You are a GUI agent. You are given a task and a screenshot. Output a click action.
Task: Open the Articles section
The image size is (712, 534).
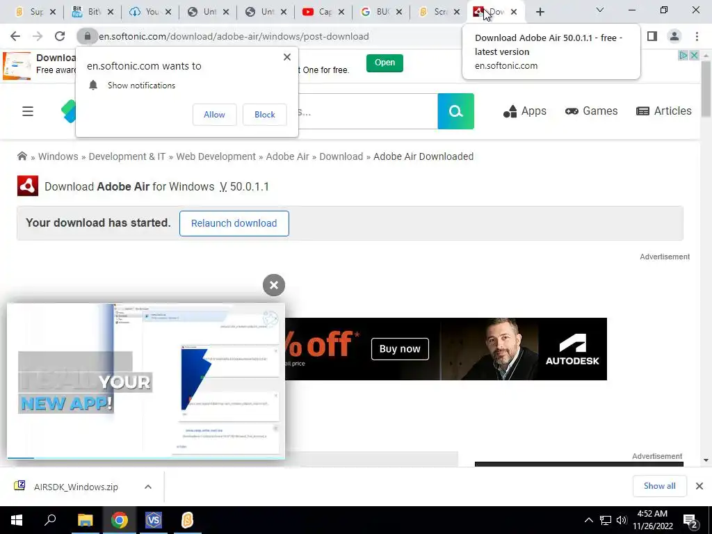pyautogui.click(x=664, y=111)
